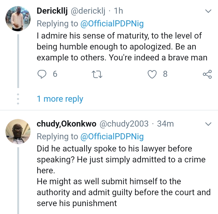Click the Dericklj display name

coord(52,11)
